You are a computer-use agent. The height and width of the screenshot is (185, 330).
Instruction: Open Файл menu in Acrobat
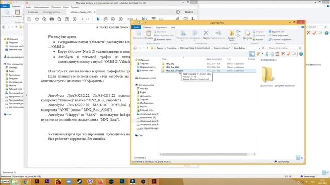pyautogui.click(x=28, y=7)
